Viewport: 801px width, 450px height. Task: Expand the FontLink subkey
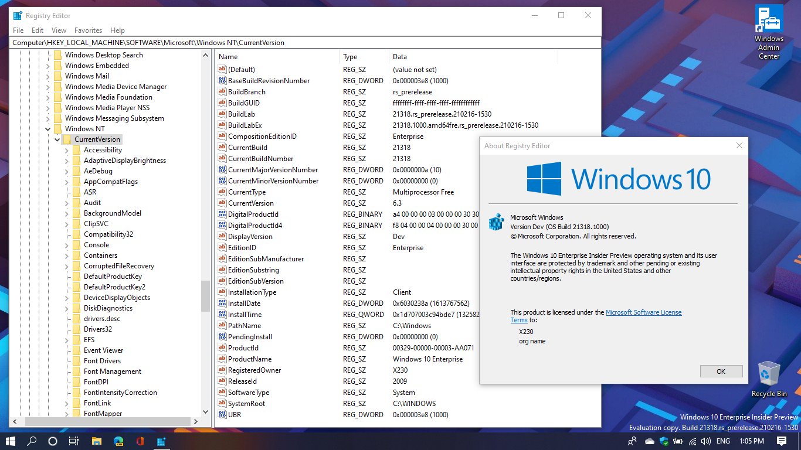coord(67,403)
